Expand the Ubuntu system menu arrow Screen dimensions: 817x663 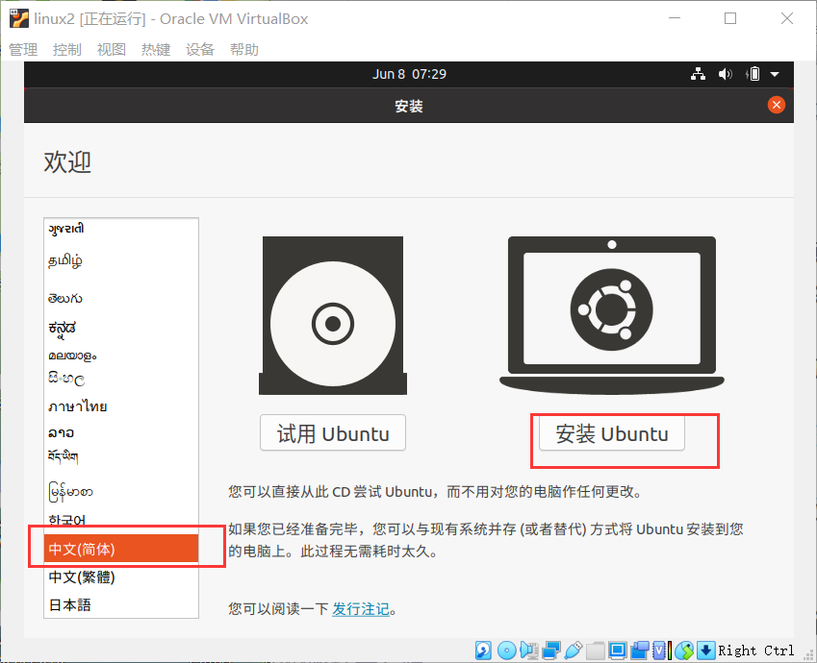coord(775,74)
